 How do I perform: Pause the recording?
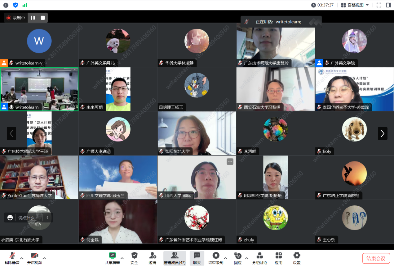[x=33, y=18]
